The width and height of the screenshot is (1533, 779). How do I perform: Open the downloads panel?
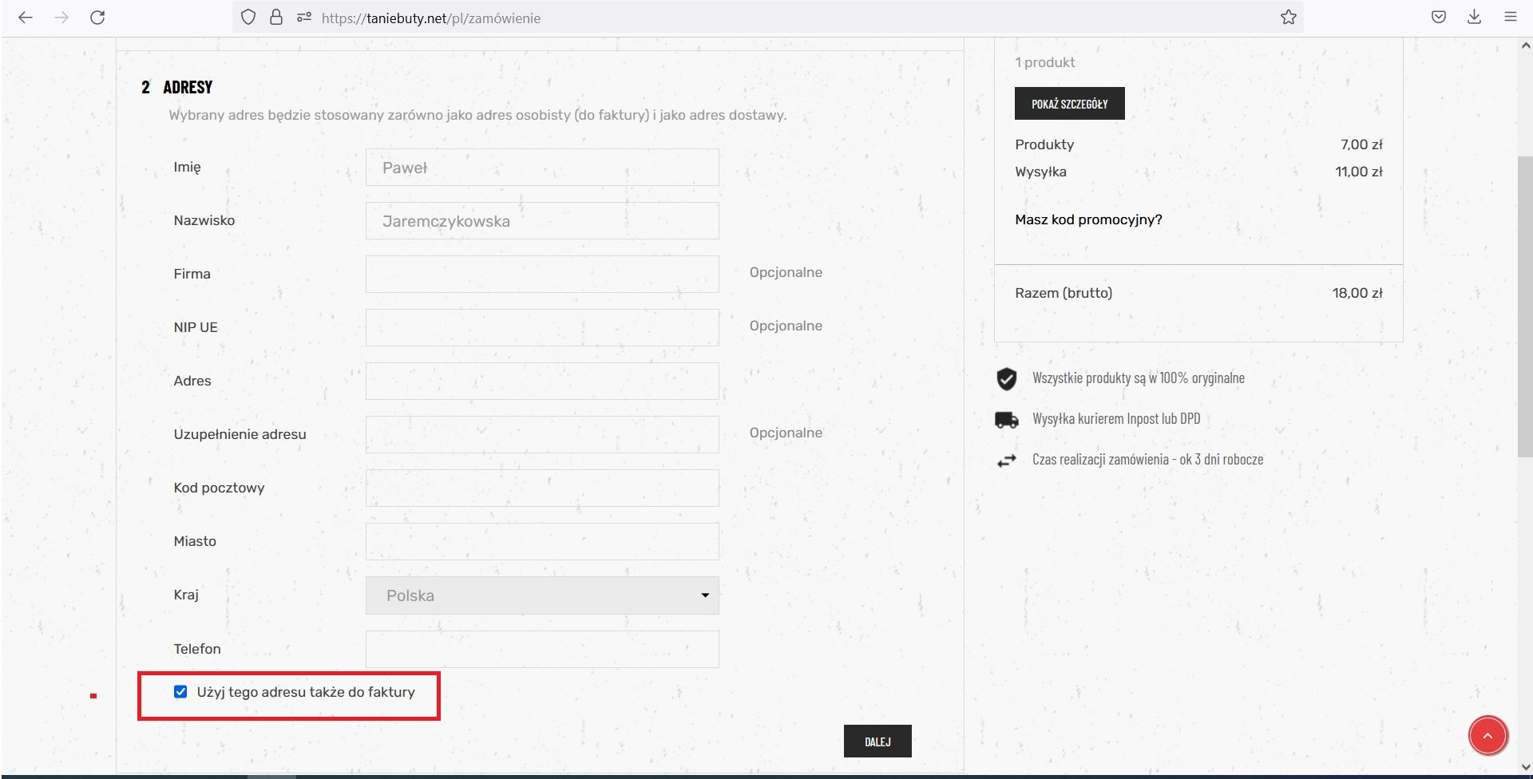click(x=1475, y=18)
